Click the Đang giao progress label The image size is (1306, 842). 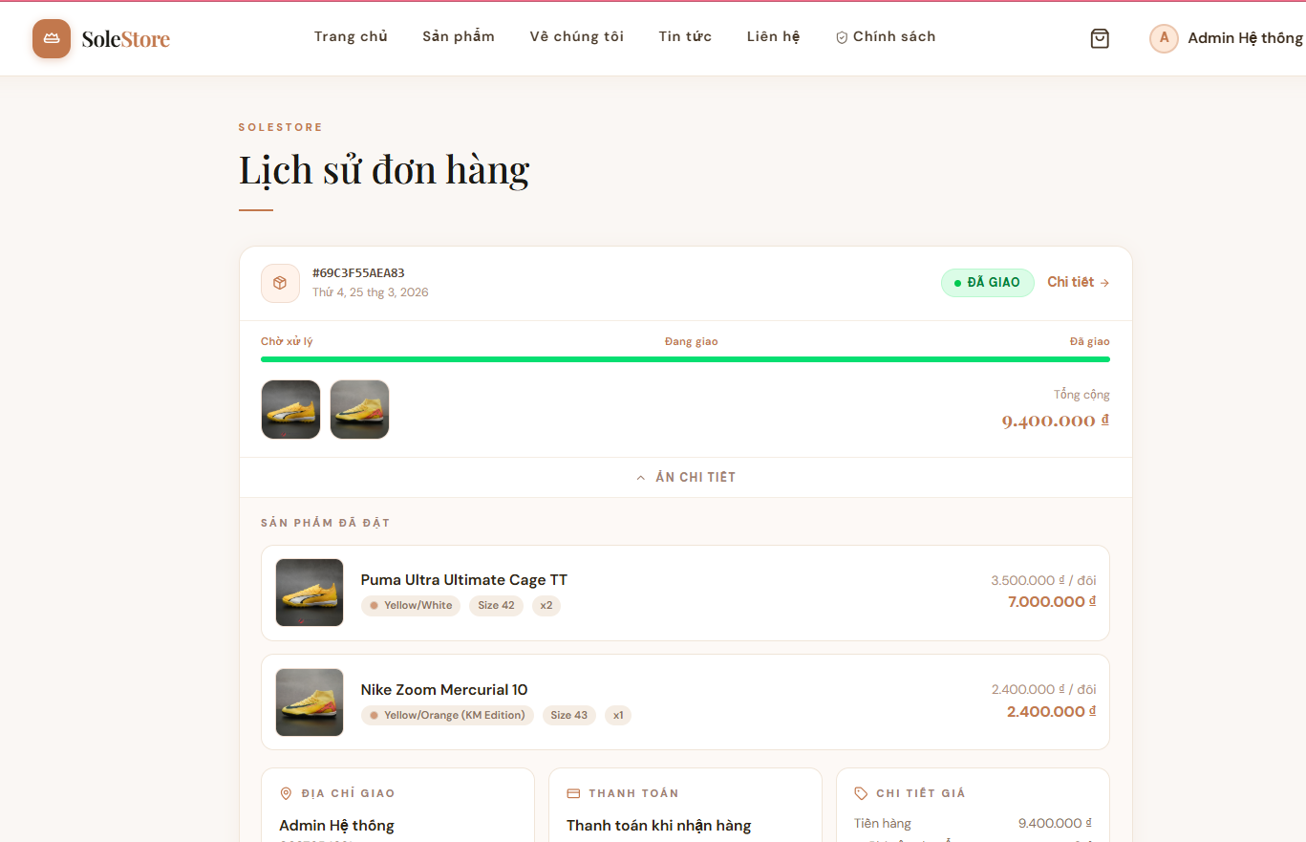(692, 341)
